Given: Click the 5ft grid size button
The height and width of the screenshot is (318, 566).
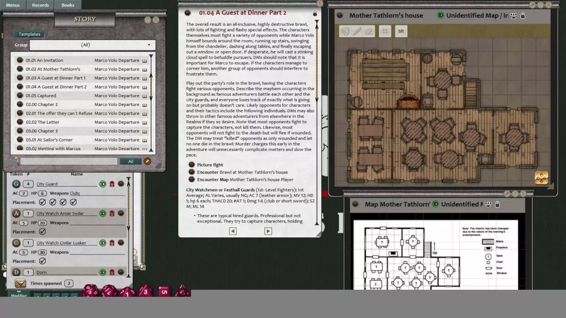Looking at the screenshot, I should [401, 31].
